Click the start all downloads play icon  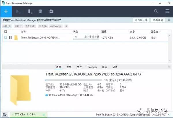coord(18,11)
